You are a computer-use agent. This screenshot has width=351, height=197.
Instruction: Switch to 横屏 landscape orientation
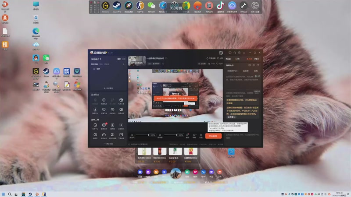[119, 59]
